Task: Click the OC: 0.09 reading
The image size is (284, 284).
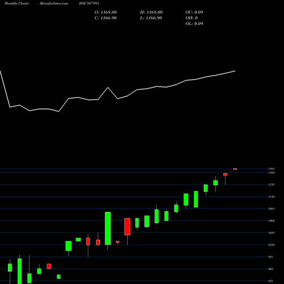Action: pyautogui.click(x=194, y=12)
